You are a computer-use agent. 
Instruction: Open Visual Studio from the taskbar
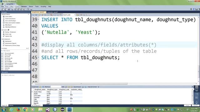[x=47, y=110]
